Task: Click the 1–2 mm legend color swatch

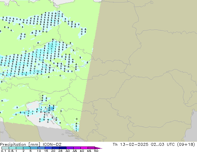Action: click(x=20, y=148)
